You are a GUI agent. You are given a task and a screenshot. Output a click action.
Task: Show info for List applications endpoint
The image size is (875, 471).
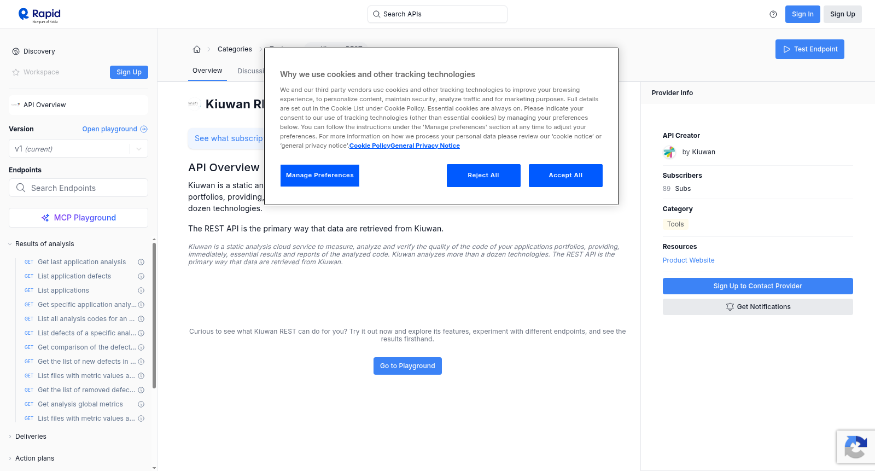[x=141, y=290]
